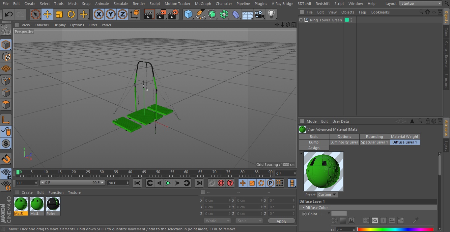Toggle the X axis lock

(99, 14)
